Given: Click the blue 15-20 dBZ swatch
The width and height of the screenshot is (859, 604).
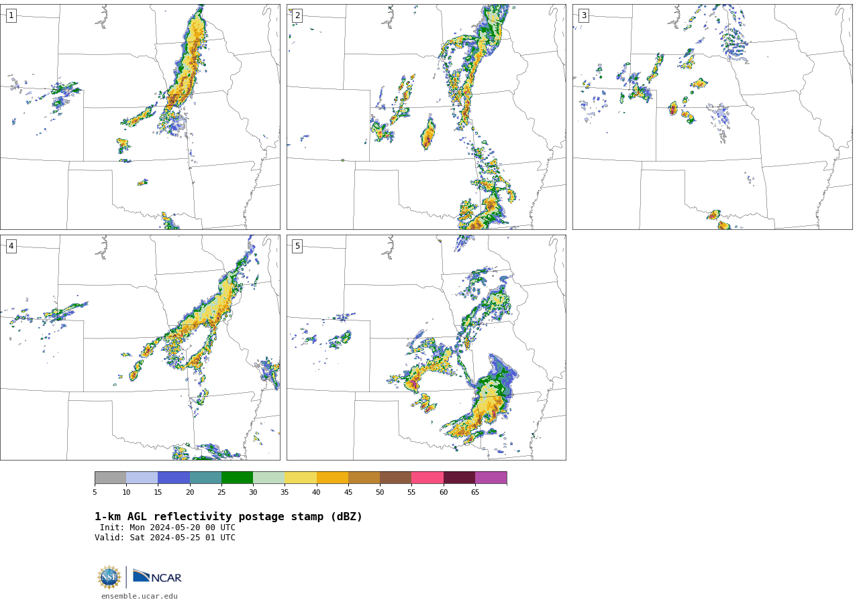Looking at the screenshot, I should [x=174, y=478].
